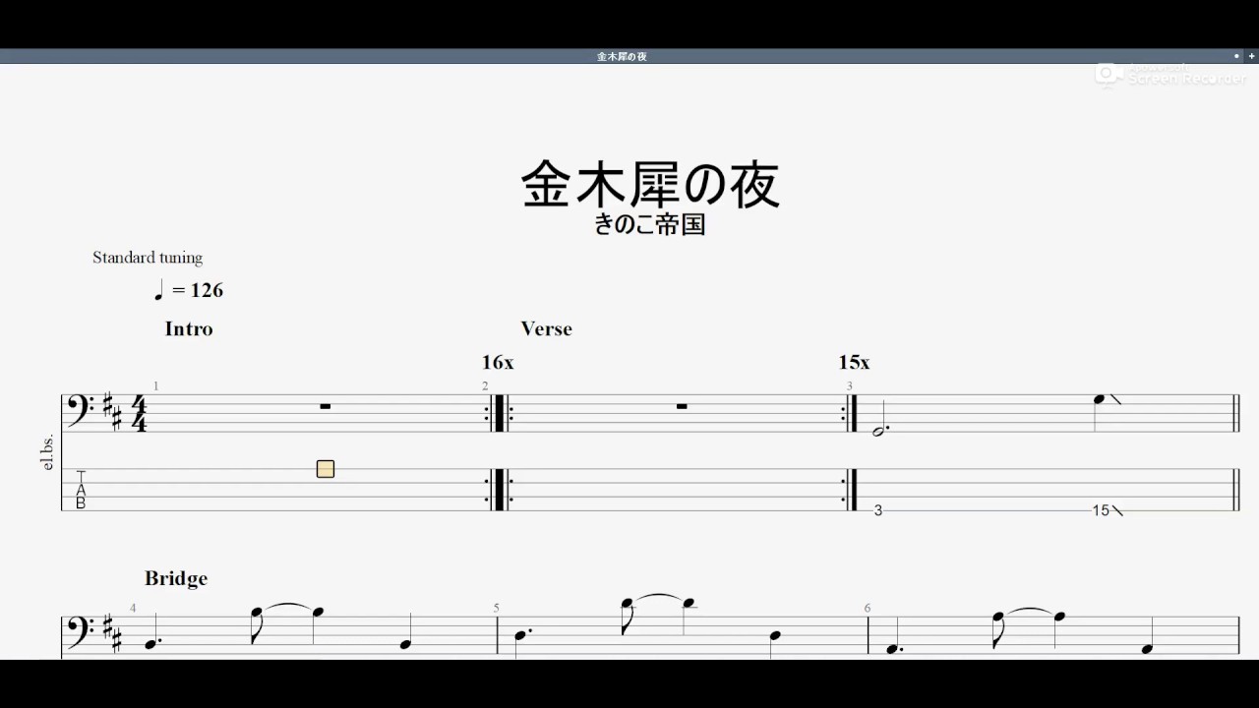The height and width of the screenshot is (708, 1259).
Task: Click the song title 金木犀の夜 heading
Action: (650, 184)
